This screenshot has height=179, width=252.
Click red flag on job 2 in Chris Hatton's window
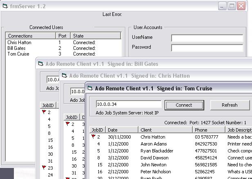[x=68, y=124]
